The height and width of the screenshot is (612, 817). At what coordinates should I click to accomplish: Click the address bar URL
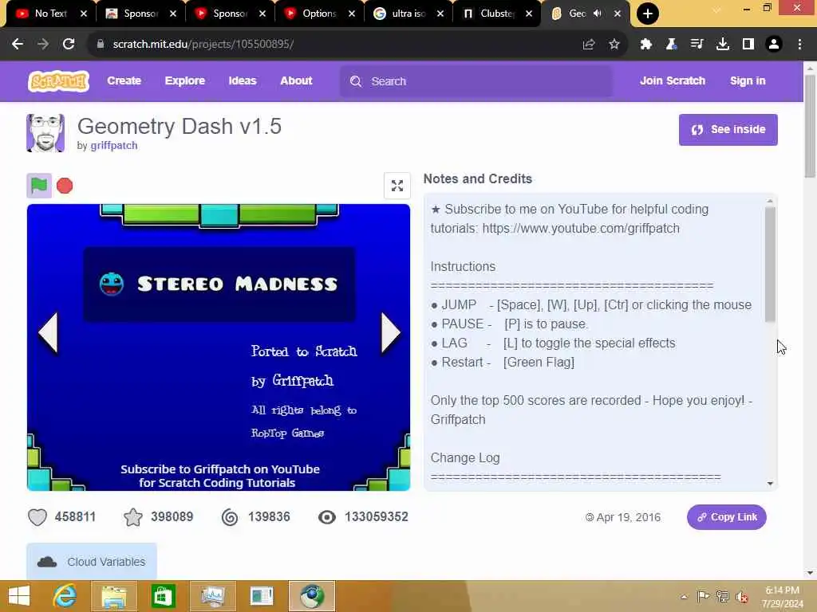203,45
